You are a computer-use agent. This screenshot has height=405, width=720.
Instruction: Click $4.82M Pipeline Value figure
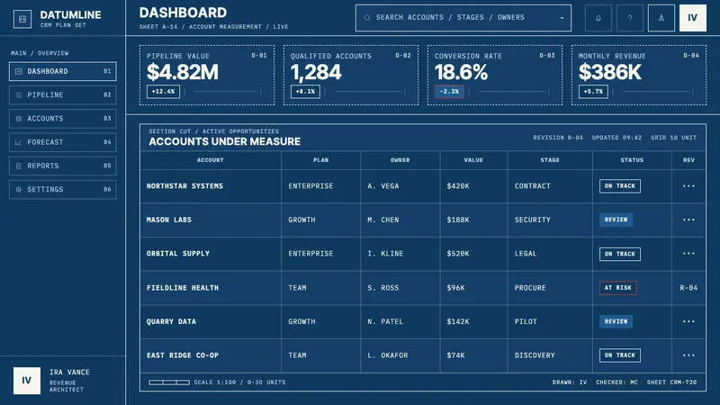coord(183,72)
